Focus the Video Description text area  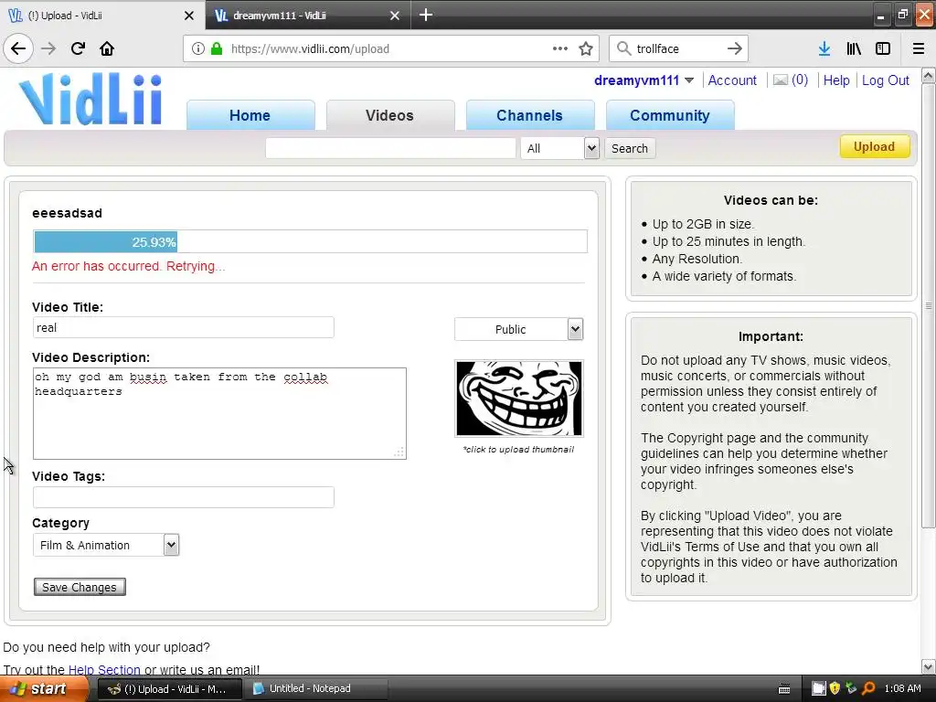pos(219,413)
